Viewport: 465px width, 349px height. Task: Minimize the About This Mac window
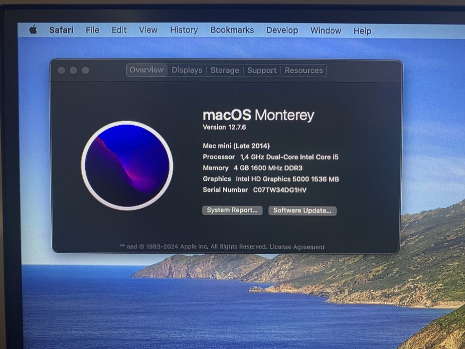[x=74, y=70]
